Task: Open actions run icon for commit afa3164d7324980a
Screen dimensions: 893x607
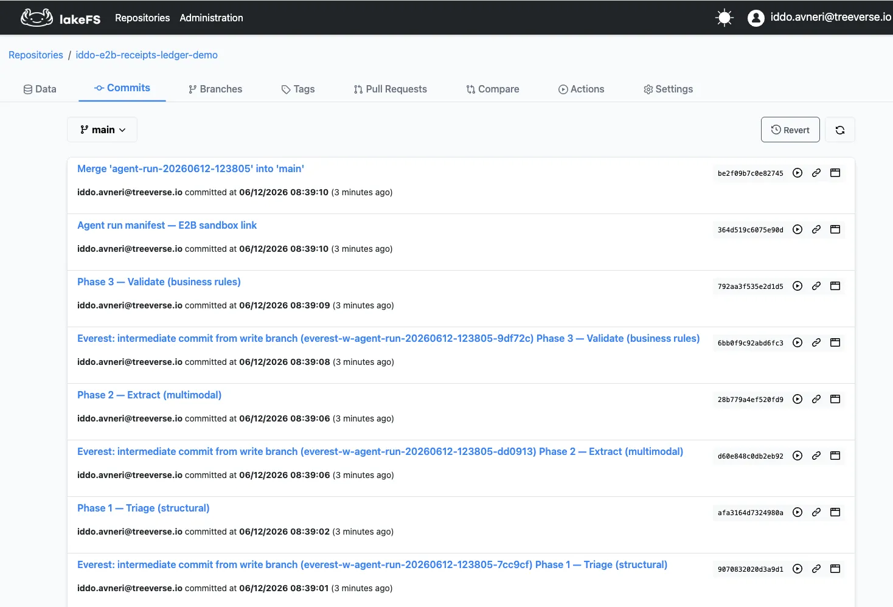Action: click(x=797, y=512)
